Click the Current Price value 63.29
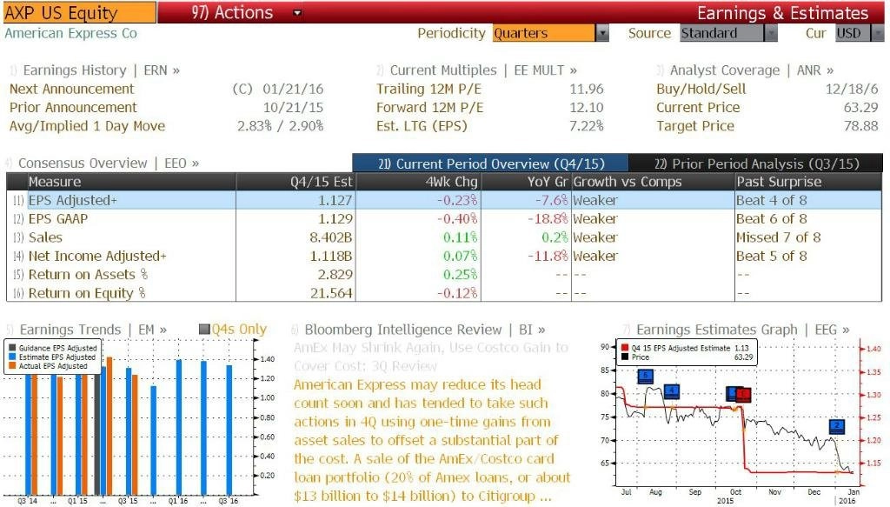This screenshot has height=507, width=890. click(x=860, y=108)
